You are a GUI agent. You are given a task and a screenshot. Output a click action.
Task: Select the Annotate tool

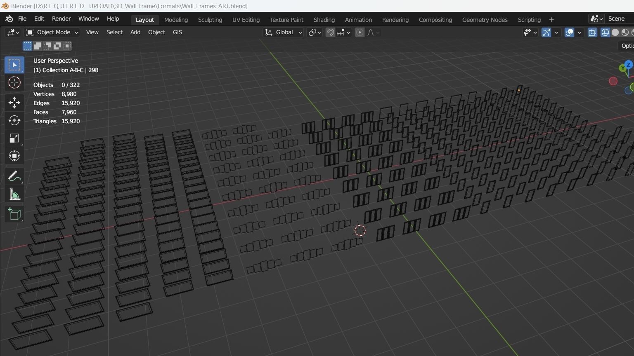click(x=14, y=176)
